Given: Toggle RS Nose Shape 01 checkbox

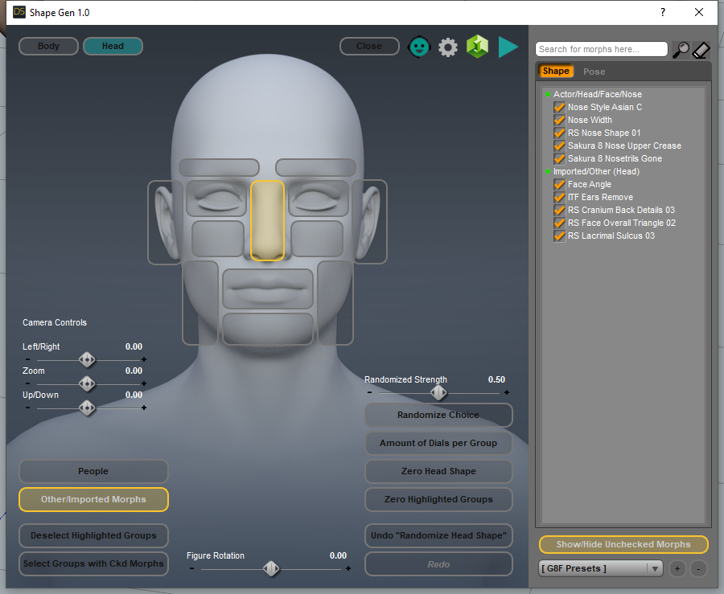Looking at the screenshot, I should [559, 133].
